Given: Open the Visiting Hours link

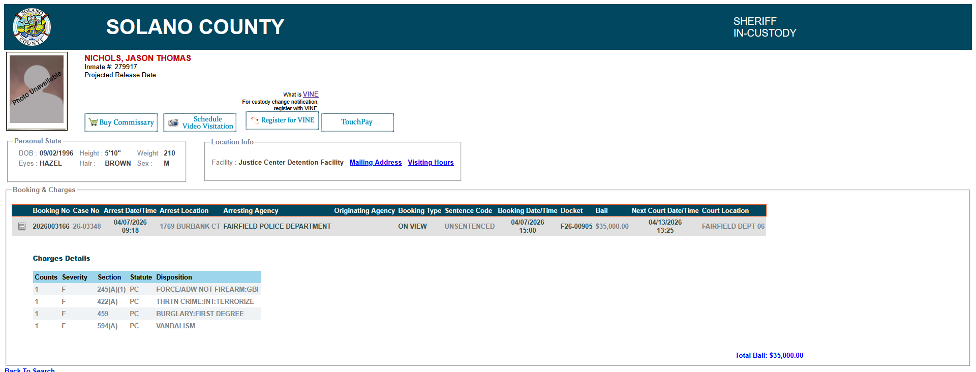Looking at the screenshot, I should (x=431, y=163).
